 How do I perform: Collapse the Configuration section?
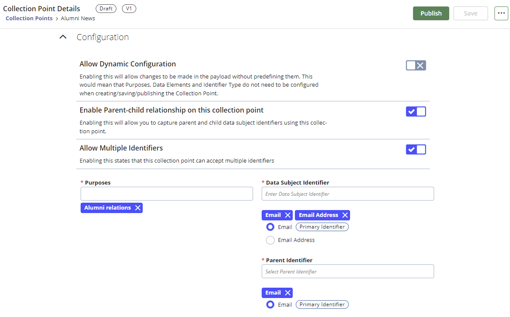[x=63, y=37]
